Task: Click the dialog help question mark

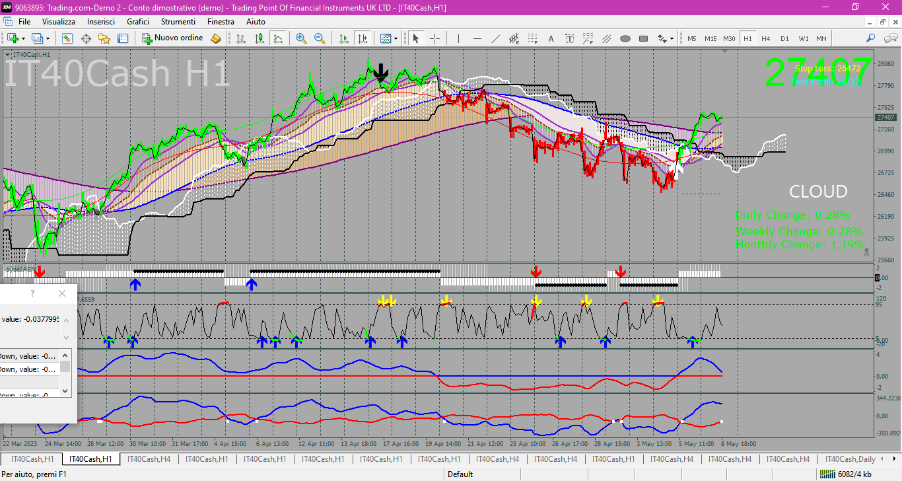Action: (x=32, y=293)
